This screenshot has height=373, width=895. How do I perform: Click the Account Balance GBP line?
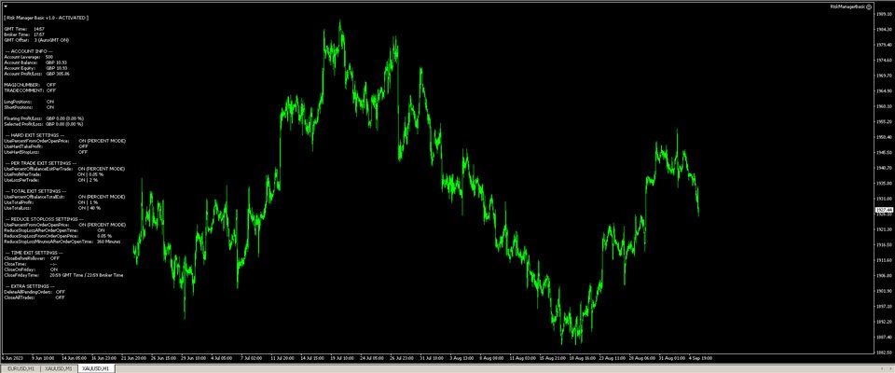[35, 62]
